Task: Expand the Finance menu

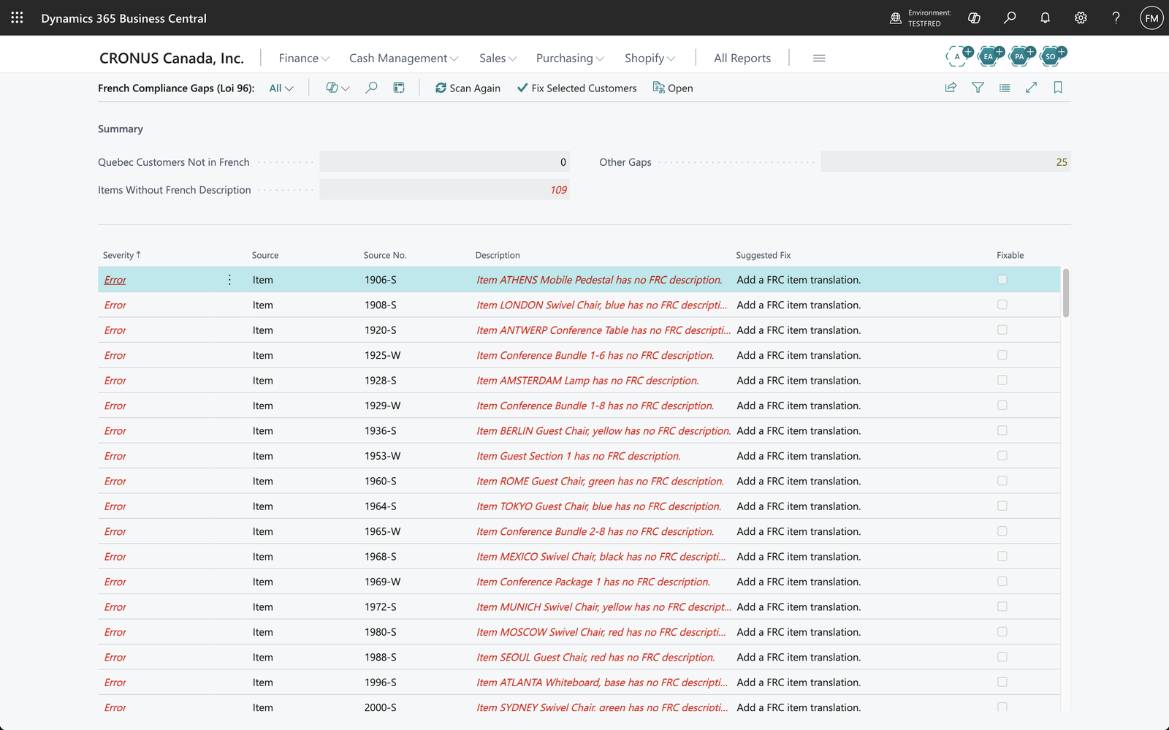Action: pos(304,58)
